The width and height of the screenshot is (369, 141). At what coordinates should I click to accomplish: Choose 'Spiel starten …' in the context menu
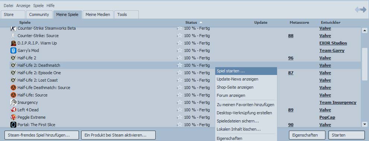(x=246, y=71)
